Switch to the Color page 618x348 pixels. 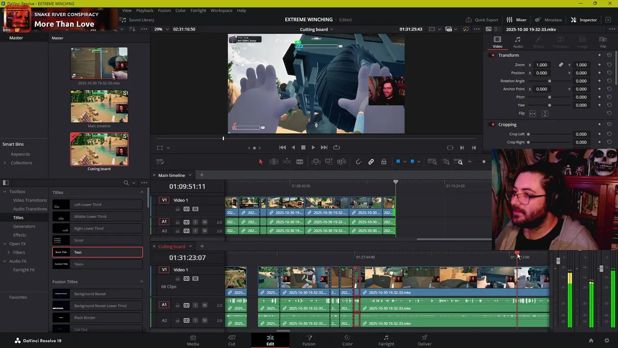[x=347, y=340]
